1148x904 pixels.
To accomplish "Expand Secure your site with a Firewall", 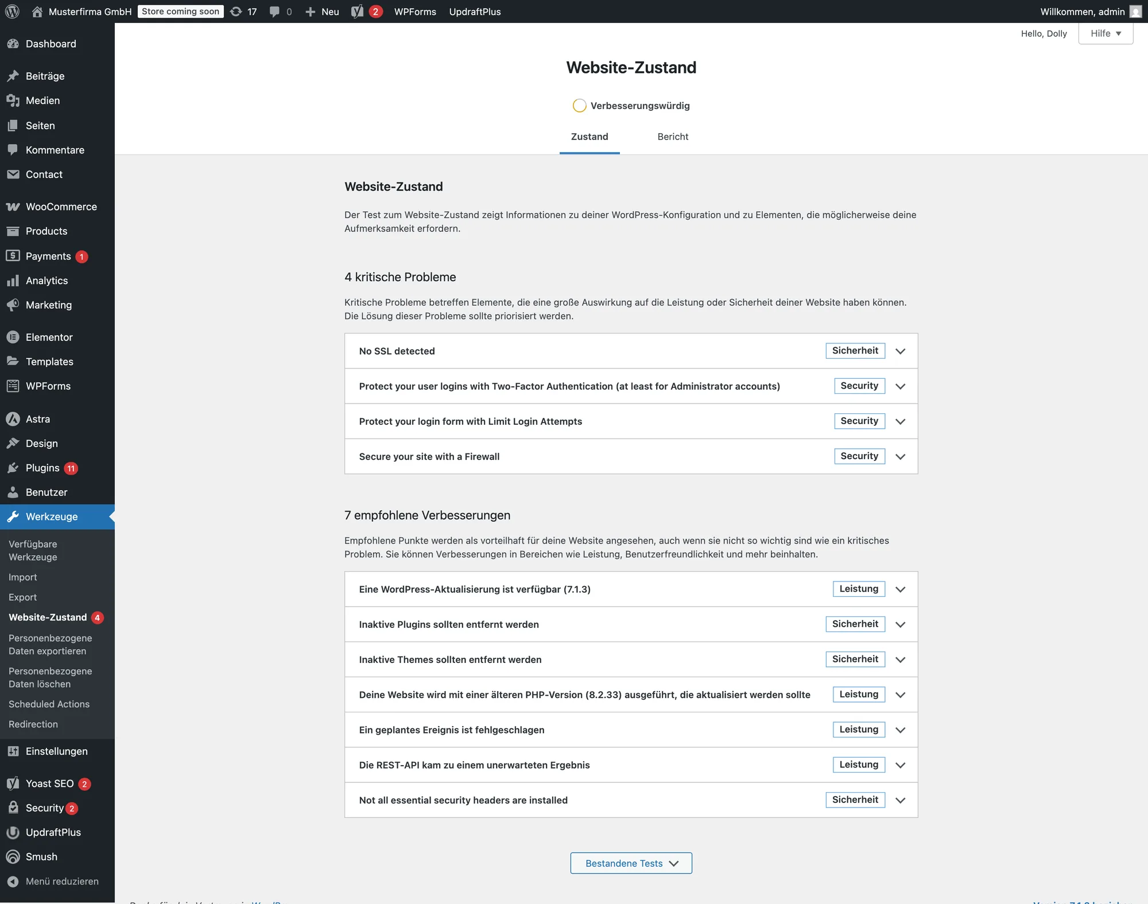I will (x=631, y=456).
